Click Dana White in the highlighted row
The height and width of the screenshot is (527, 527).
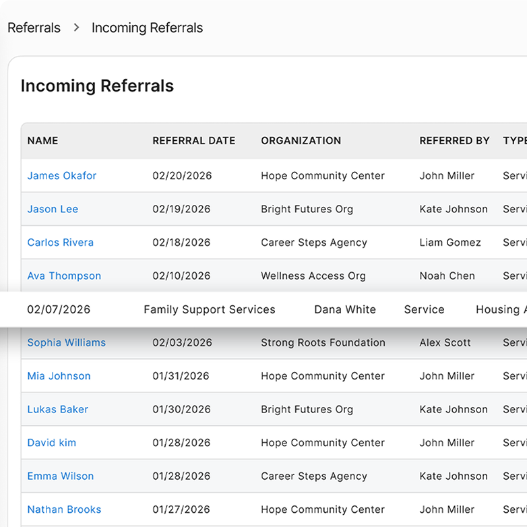pos(345,309)
